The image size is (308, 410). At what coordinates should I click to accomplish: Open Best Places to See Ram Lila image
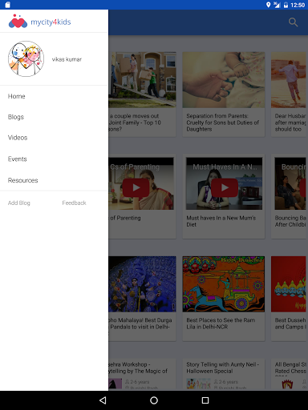224,284
